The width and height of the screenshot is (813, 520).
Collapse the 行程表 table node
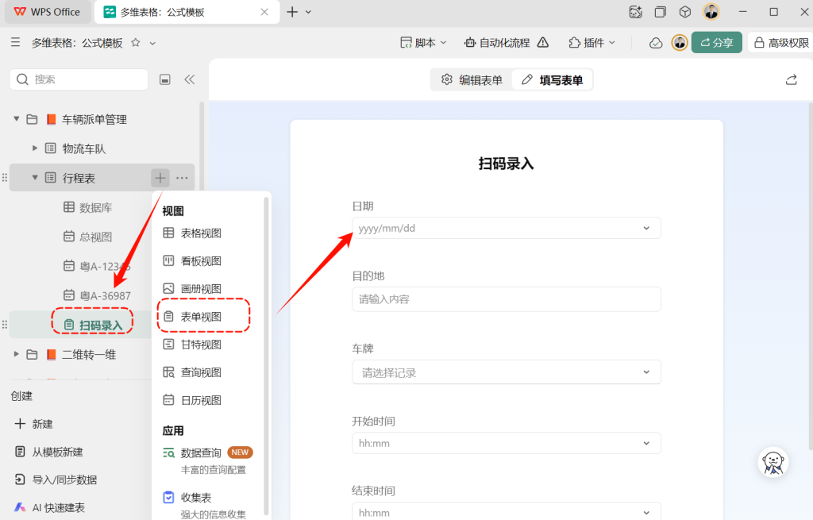tap(35, 177)
